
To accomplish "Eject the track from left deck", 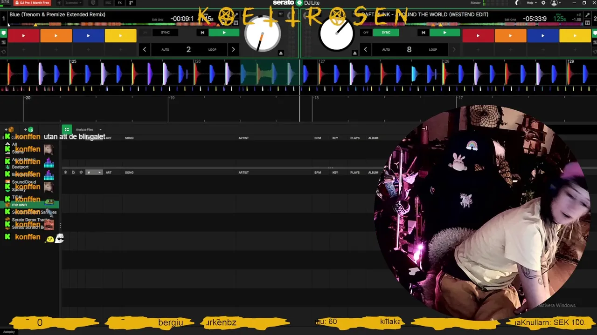I will click(x=281, y=53).
